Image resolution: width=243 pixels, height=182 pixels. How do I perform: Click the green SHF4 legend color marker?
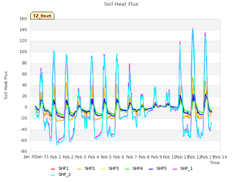pos(127,169)
